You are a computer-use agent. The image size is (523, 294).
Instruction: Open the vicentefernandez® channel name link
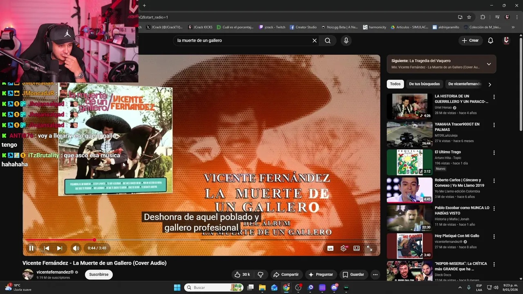(x=55, y=272)
